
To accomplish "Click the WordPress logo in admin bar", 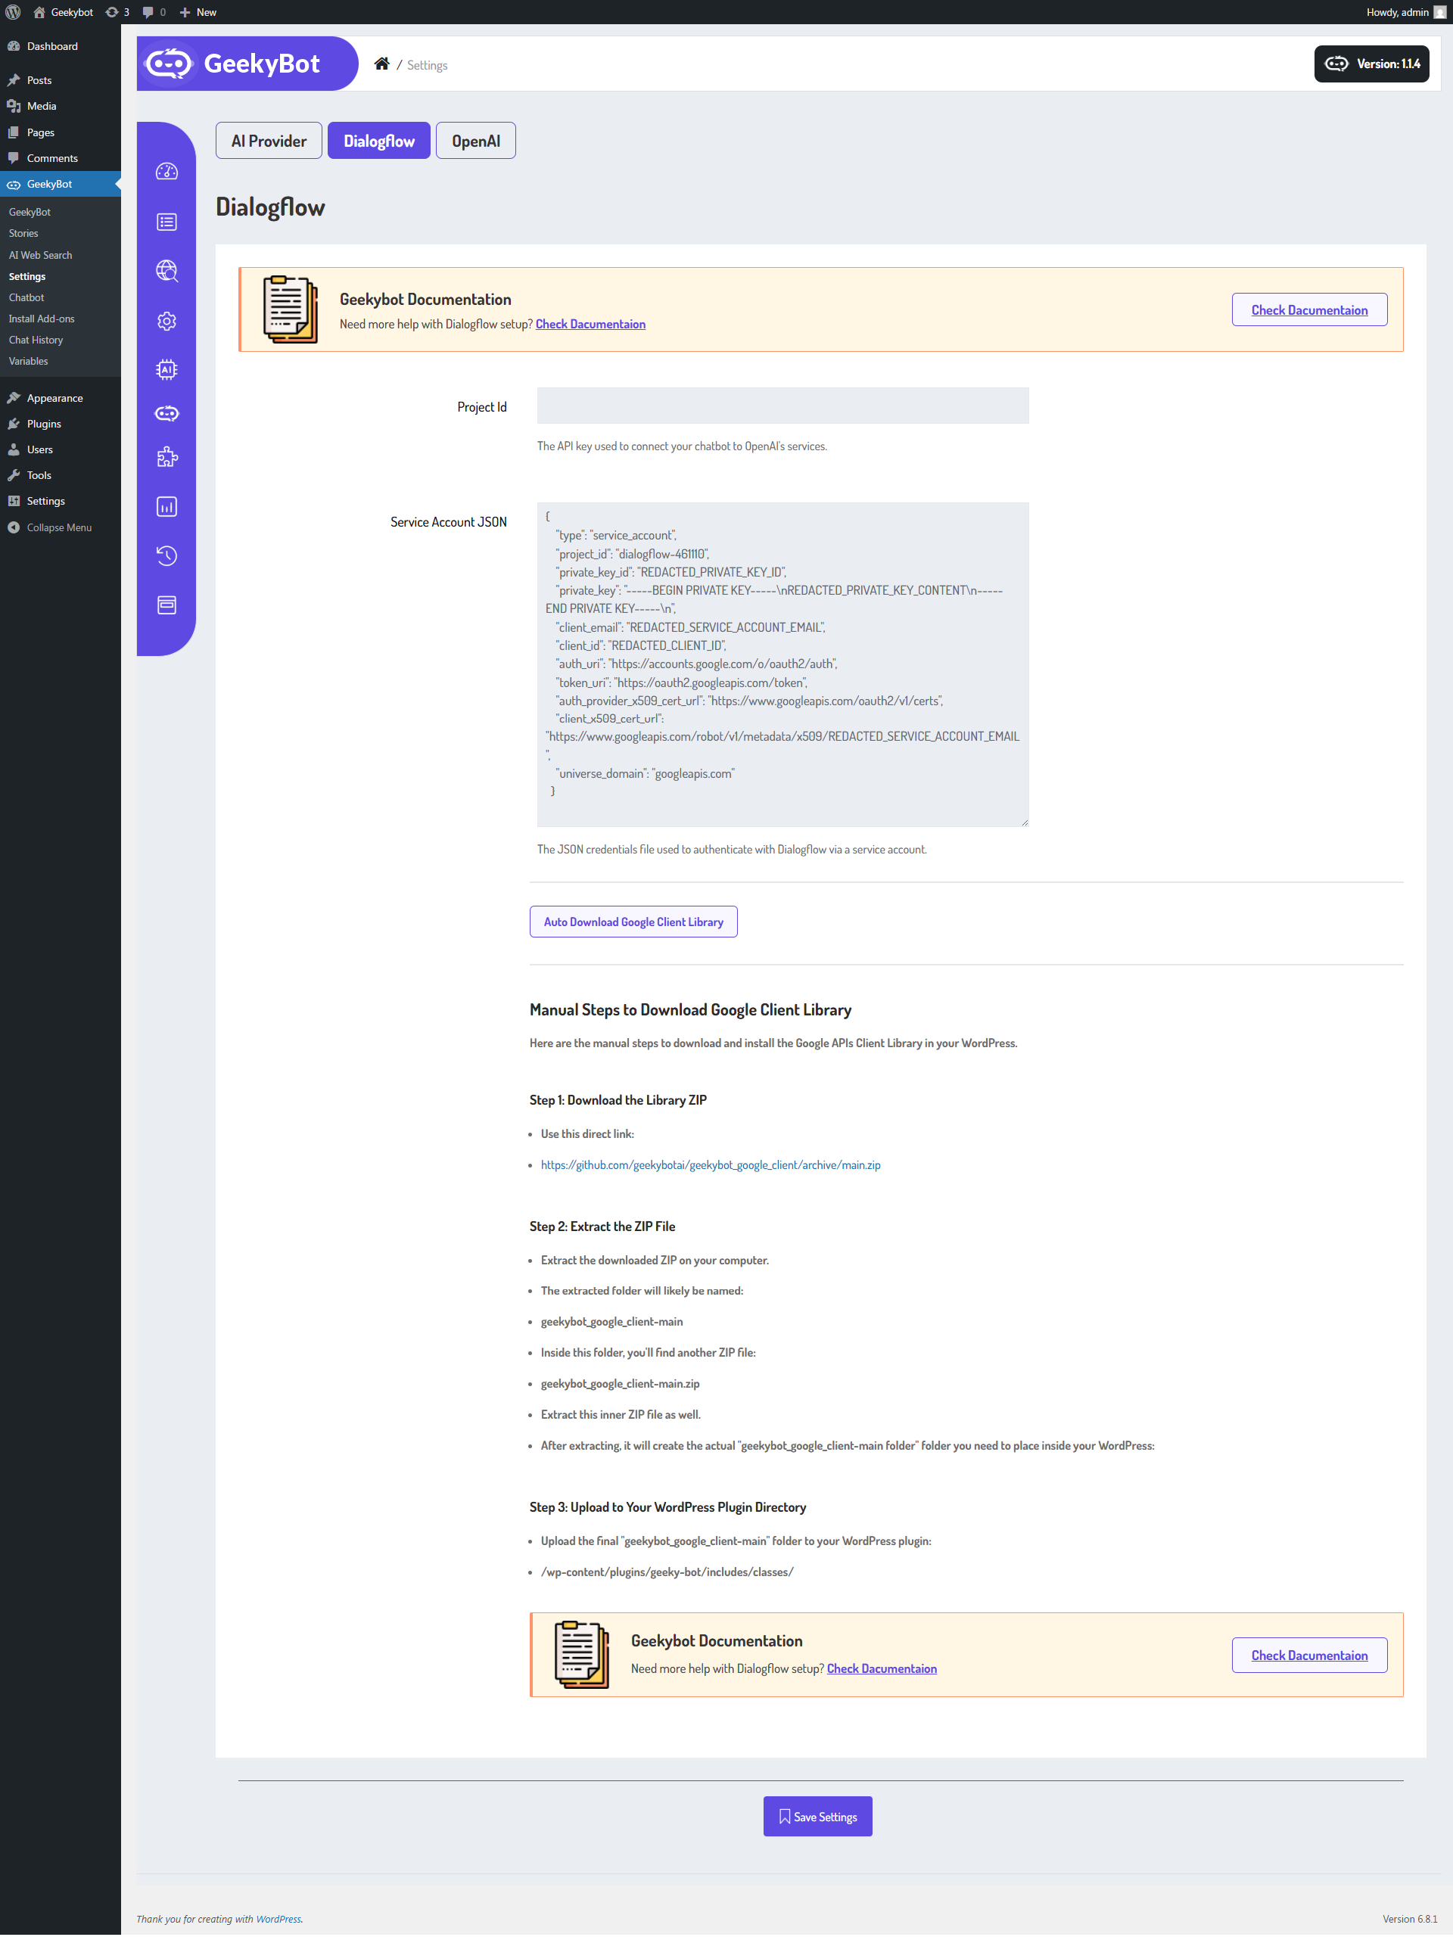I will [x=12, y=12].
